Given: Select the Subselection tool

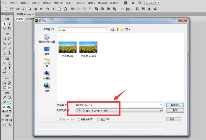Looking at the screenshot, I should tap(9, 24).
